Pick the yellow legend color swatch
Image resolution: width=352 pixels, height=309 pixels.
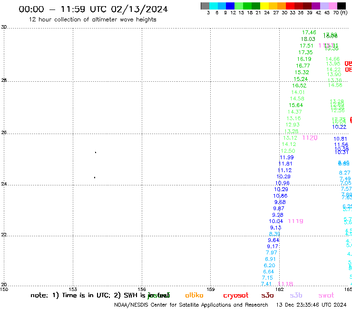pyautogui.click(x=264, y=6)
